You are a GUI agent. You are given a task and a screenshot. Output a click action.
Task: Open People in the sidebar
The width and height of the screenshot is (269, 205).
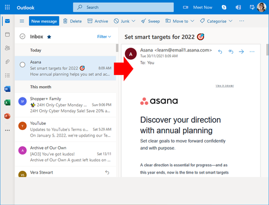click(x=7, y=48)
